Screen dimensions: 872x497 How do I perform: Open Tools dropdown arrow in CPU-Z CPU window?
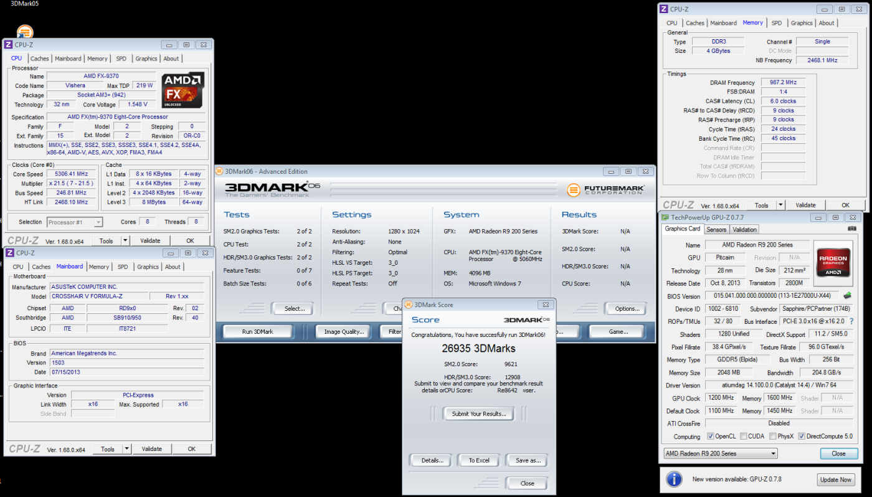tap(125, 240)
